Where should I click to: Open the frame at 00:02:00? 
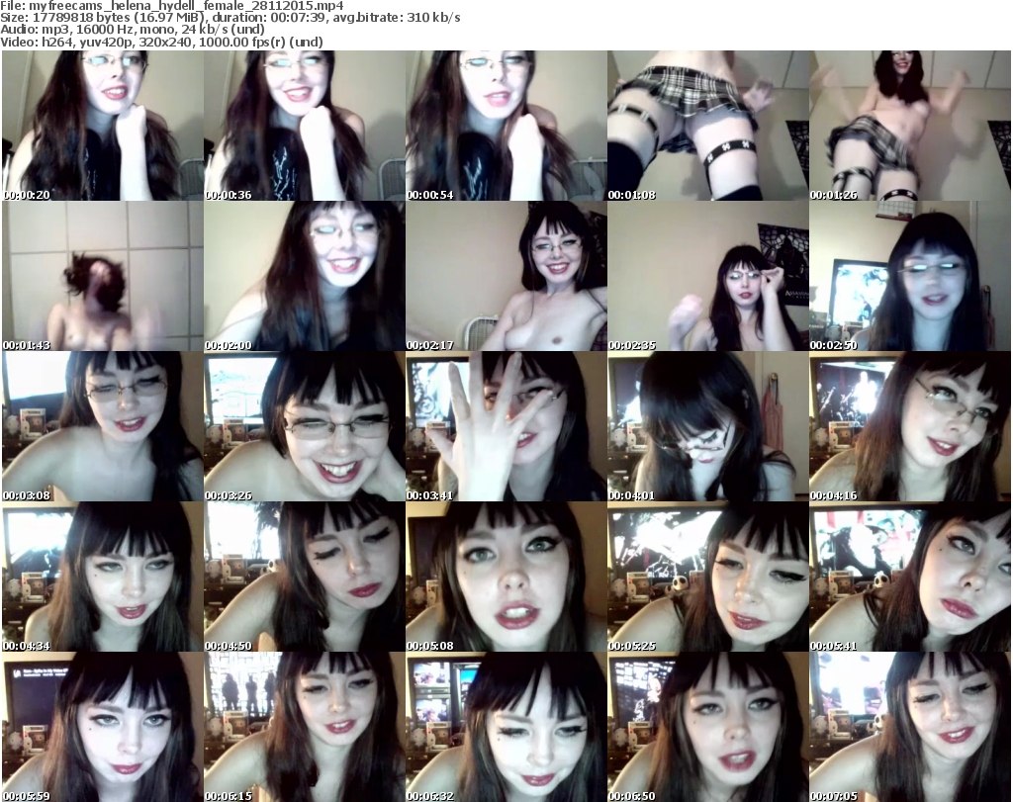tap(305, 276)
